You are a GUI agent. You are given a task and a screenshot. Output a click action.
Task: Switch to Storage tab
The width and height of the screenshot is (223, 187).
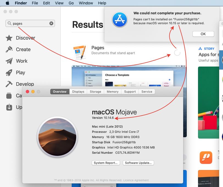[95, 92]
